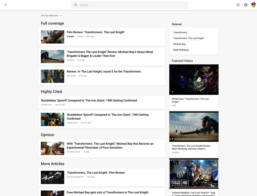This screenshot has width=257, height=196.
Task: Open the ABC News round 5 review
Action: (x=104, y=71)
